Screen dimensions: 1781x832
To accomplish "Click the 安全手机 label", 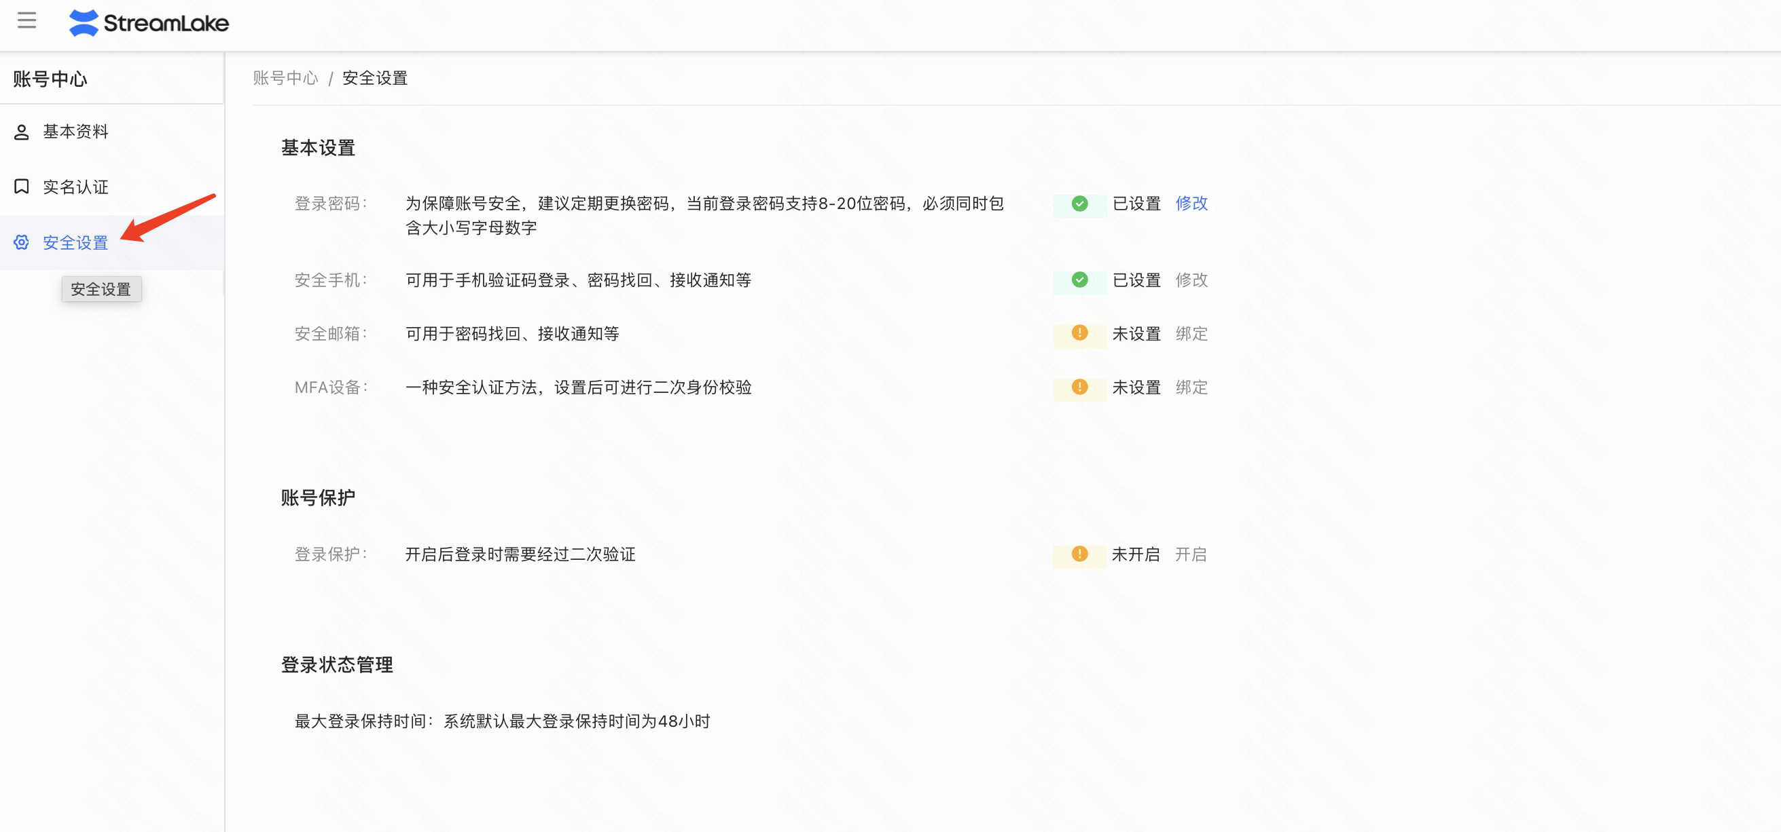I will (331, 280).
